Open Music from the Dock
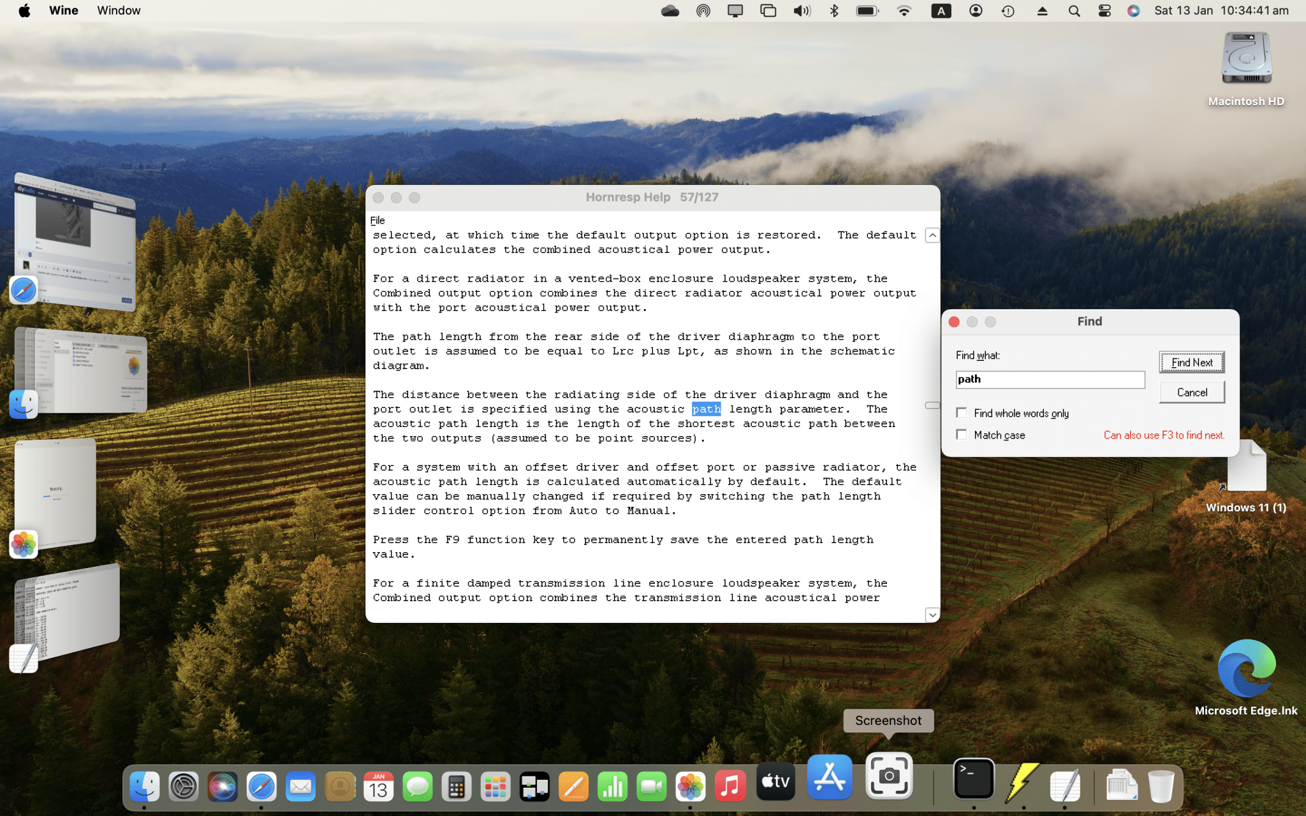The width and height of the screenshot is (1306, 816). [x=730, y=787]
